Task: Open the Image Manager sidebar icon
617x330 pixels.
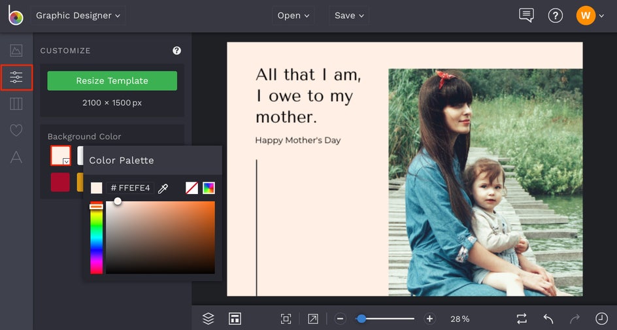Action: click(x=16, y=50)
